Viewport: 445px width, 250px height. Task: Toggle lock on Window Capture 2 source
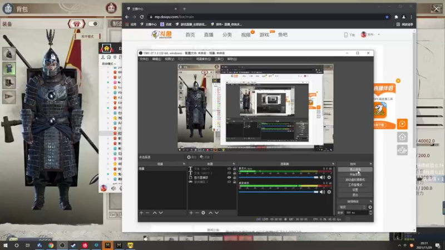(x=234, y=182)
